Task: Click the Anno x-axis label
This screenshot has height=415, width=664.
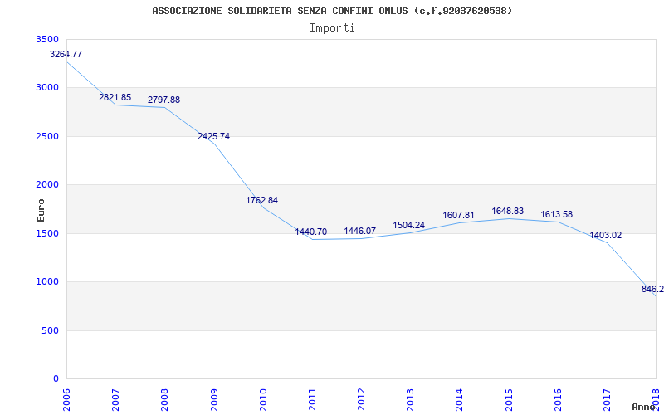Action: [x=644, y=407]
